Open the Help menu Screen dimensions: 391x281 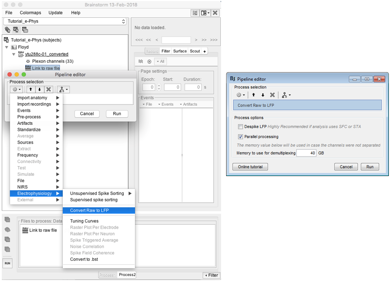click(x=75, y=13)
